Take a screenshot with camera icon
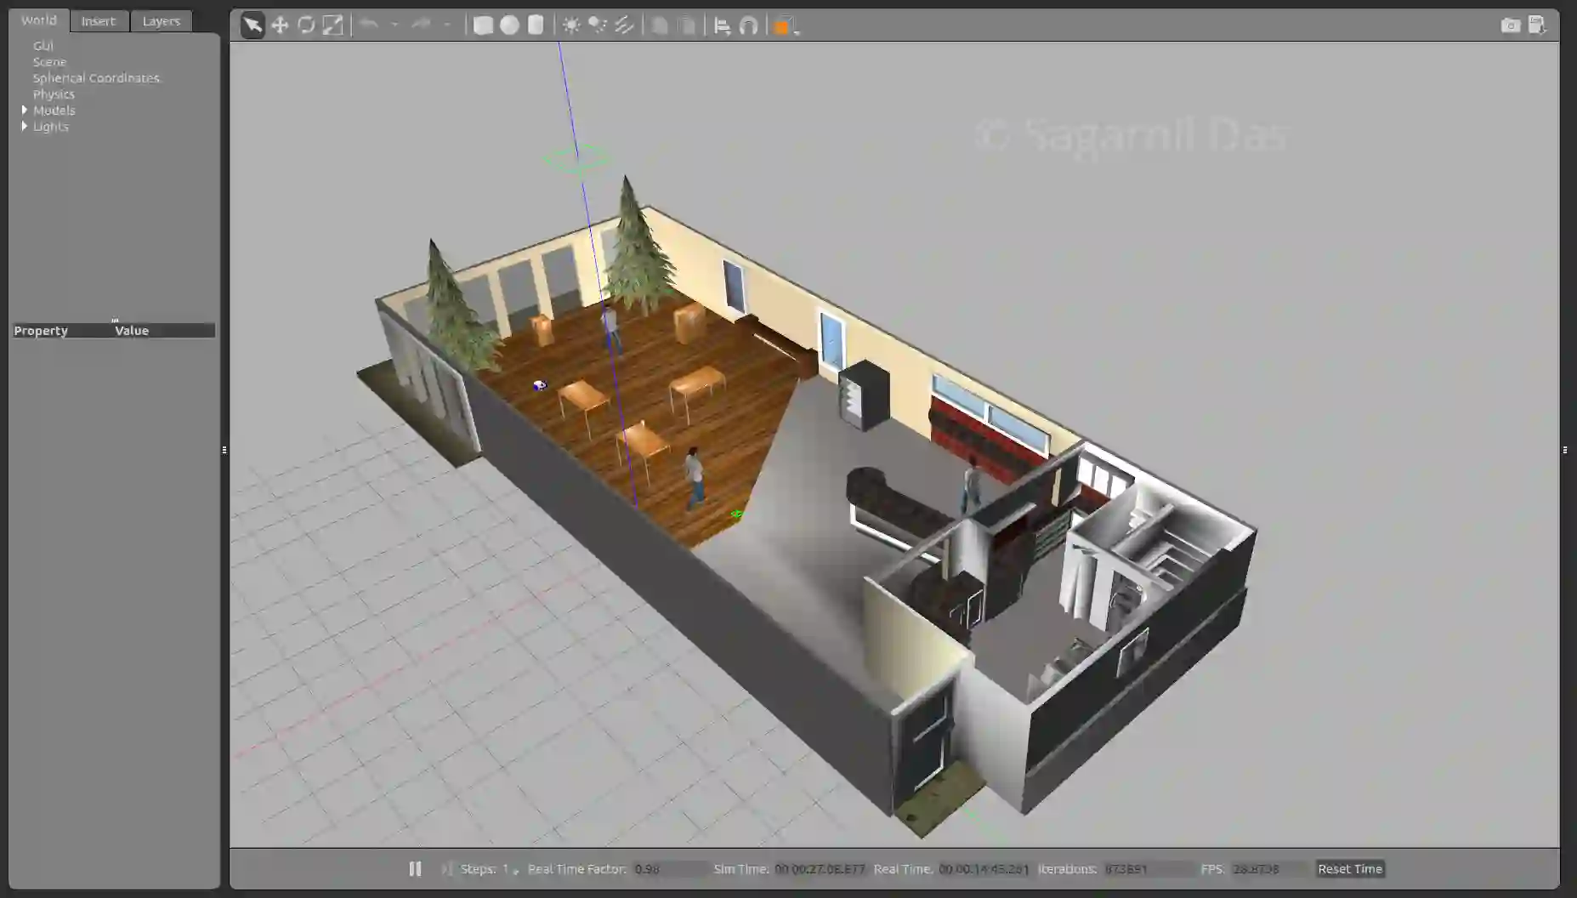The image size is (1577, 898). [x=1511, y=26]
